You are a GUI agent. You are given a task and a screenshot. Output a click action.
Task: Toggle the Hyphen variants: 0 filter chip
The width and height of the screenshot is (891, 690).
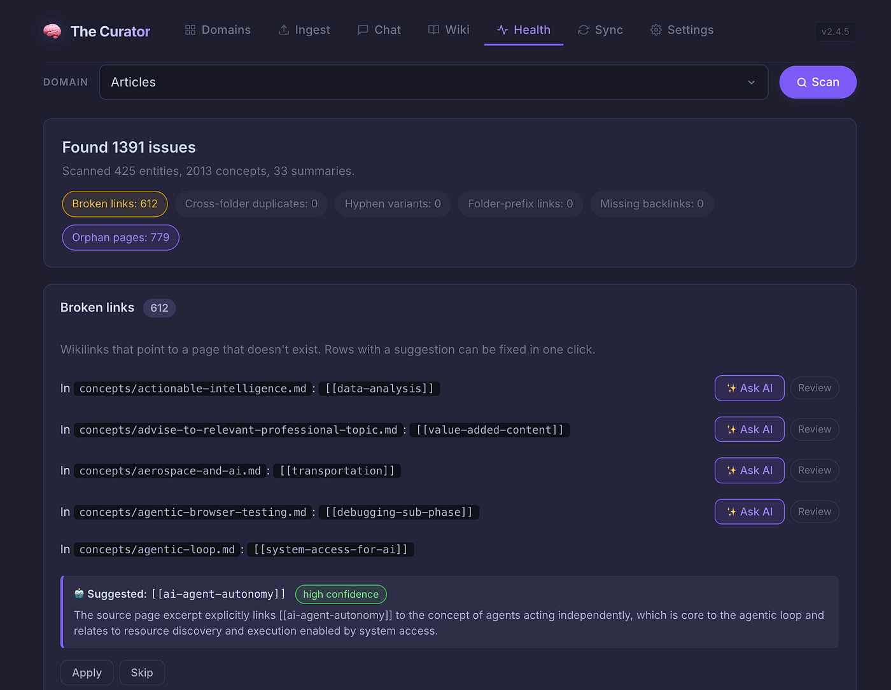point(393,204)
